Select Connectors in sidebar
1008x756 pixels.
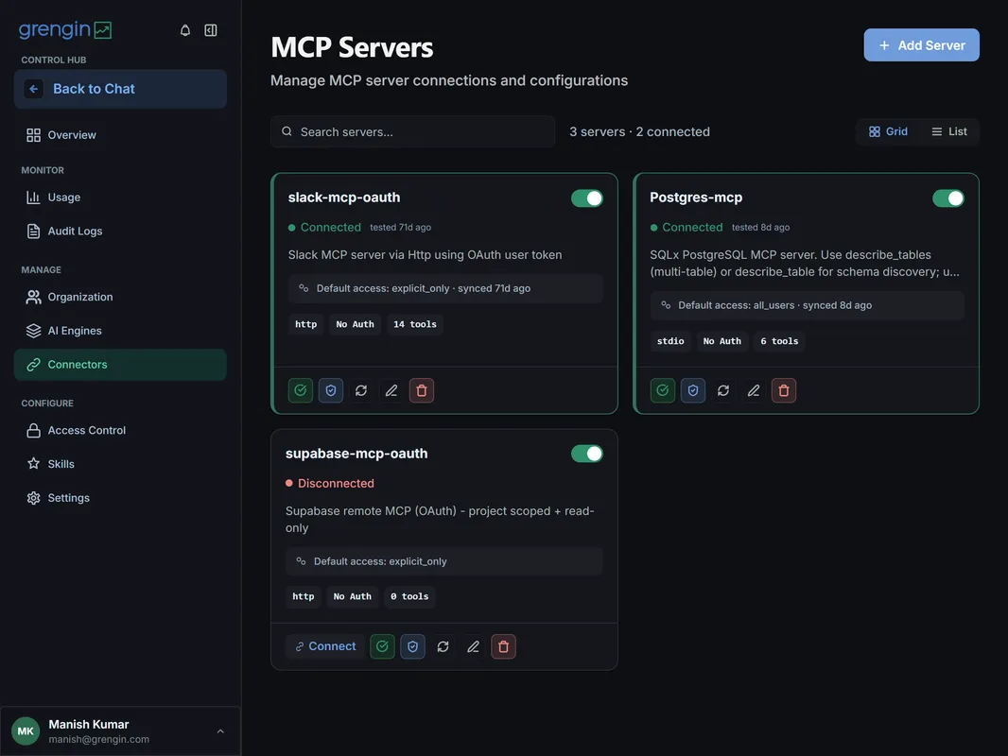pyautogui.click(x=120, y=364)
